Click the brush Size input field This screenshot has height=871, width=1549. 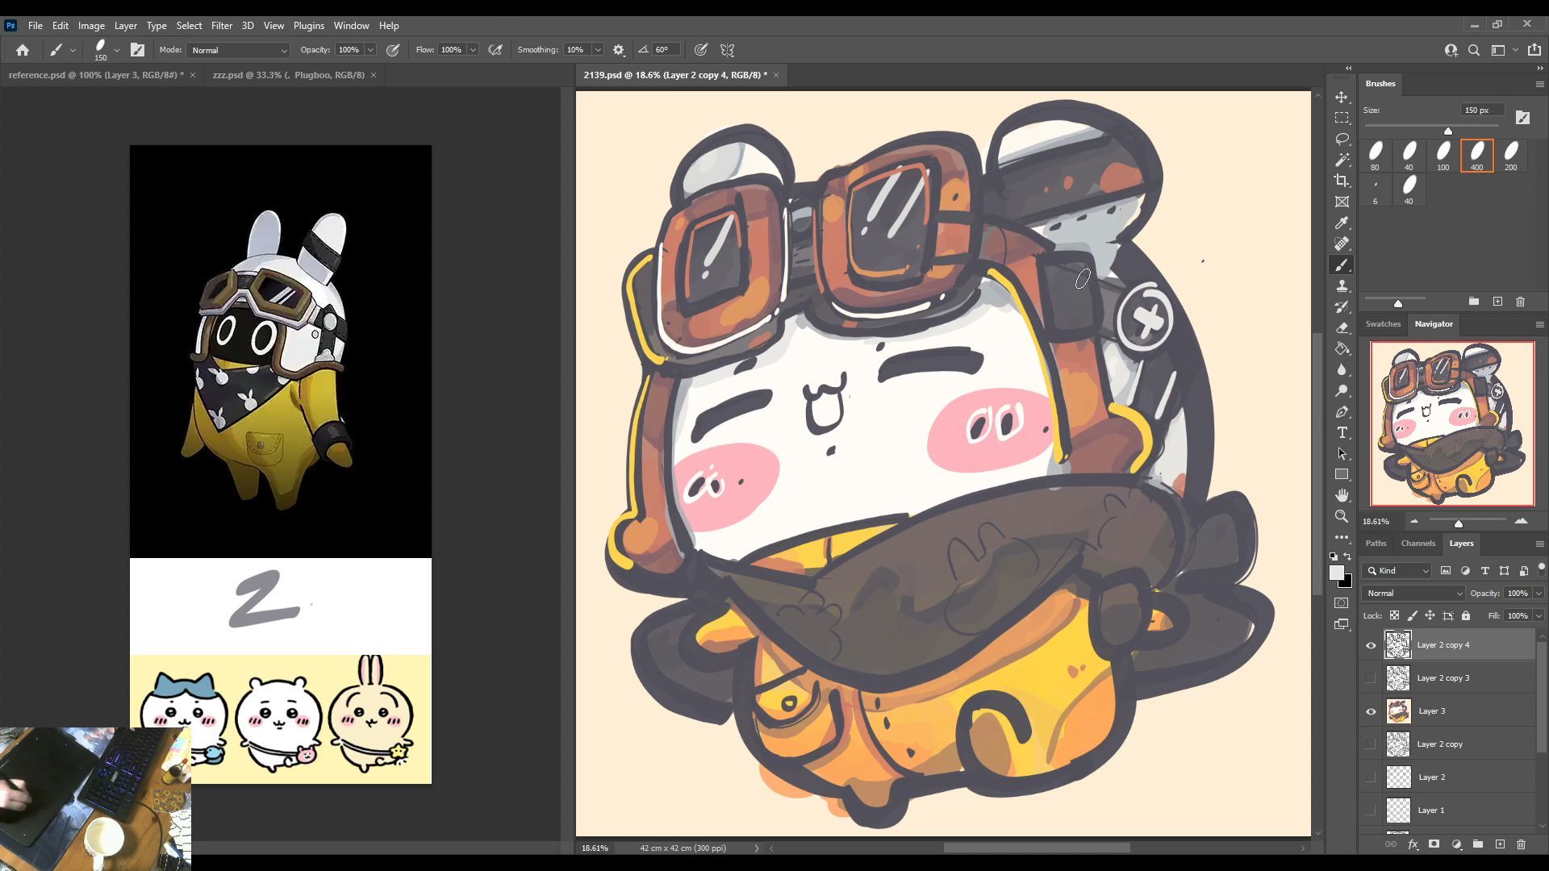click(x=1482, y=110)
